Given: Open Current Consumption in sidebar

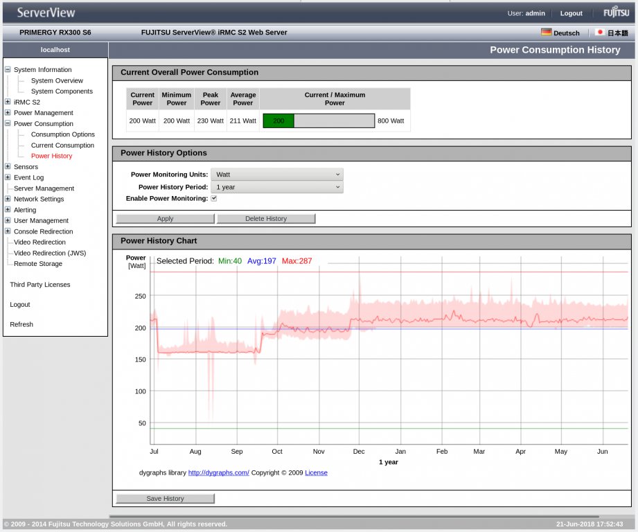Looking at the screenshot, I should pos(62,145).
